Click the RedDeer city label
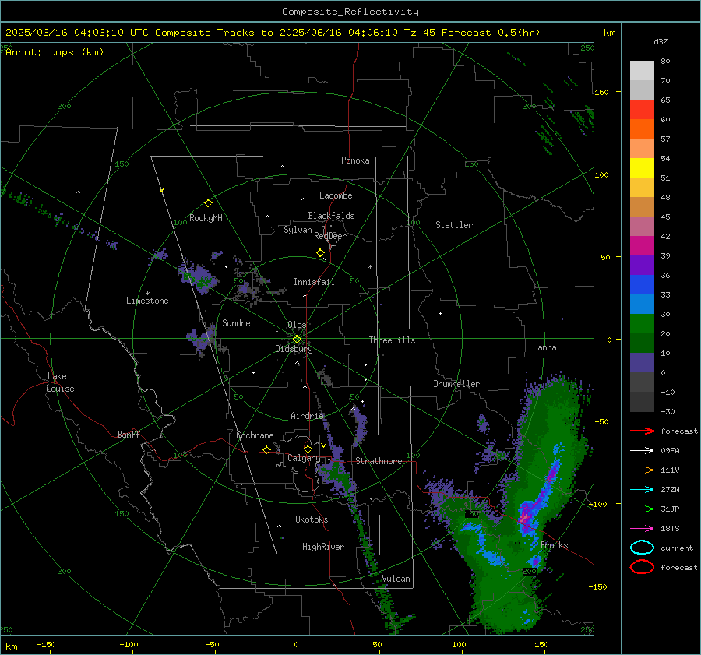 [x=330, y=236]
